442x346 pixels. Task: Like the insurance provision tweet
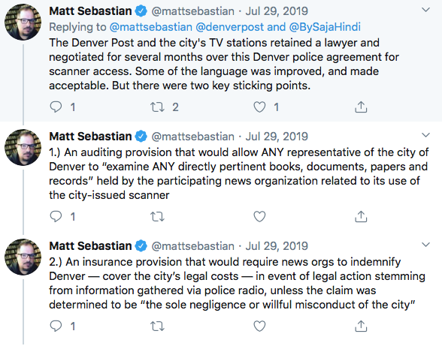[259, 326]
